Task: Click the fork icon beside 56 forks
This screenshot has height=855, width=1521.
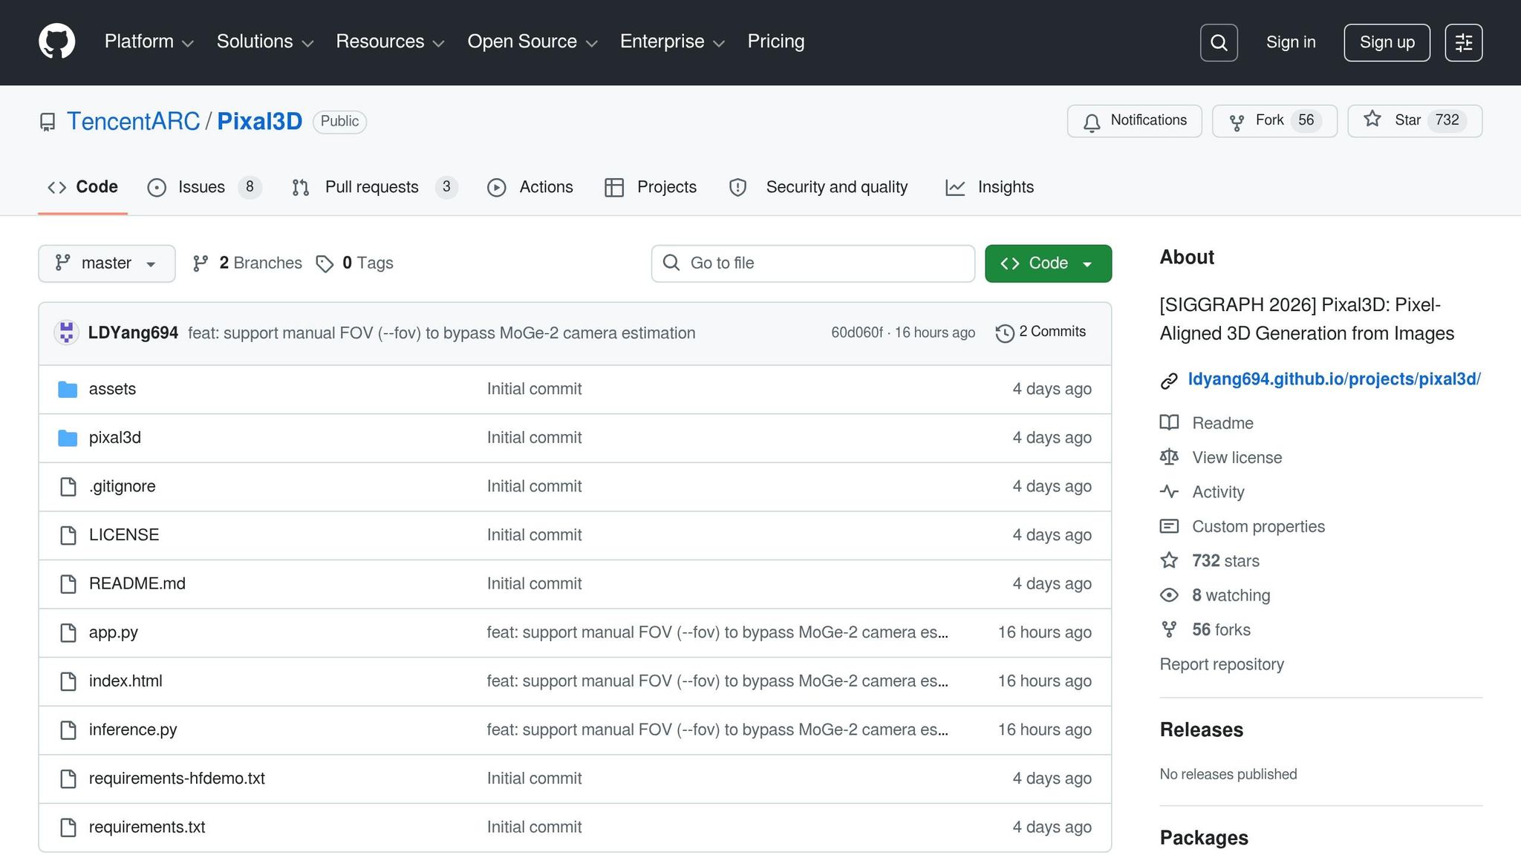Action: (x=1169, y=629)
